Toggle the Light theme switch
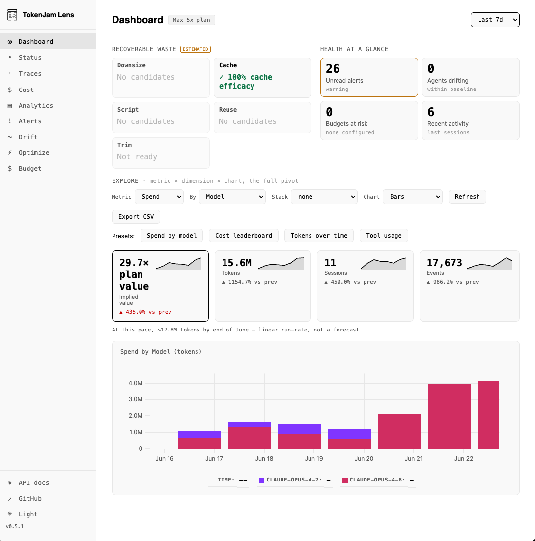Screen dimensions: 535x541 click(48, 514)
